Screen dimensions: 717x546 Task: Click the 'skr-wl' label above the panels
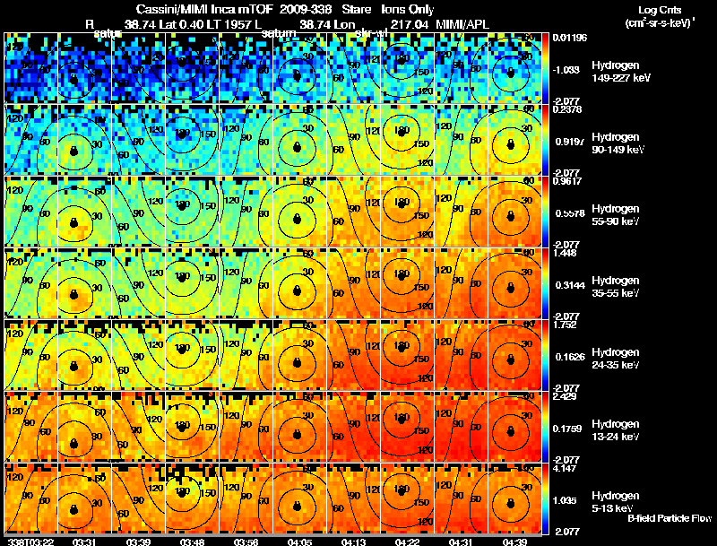371,33
